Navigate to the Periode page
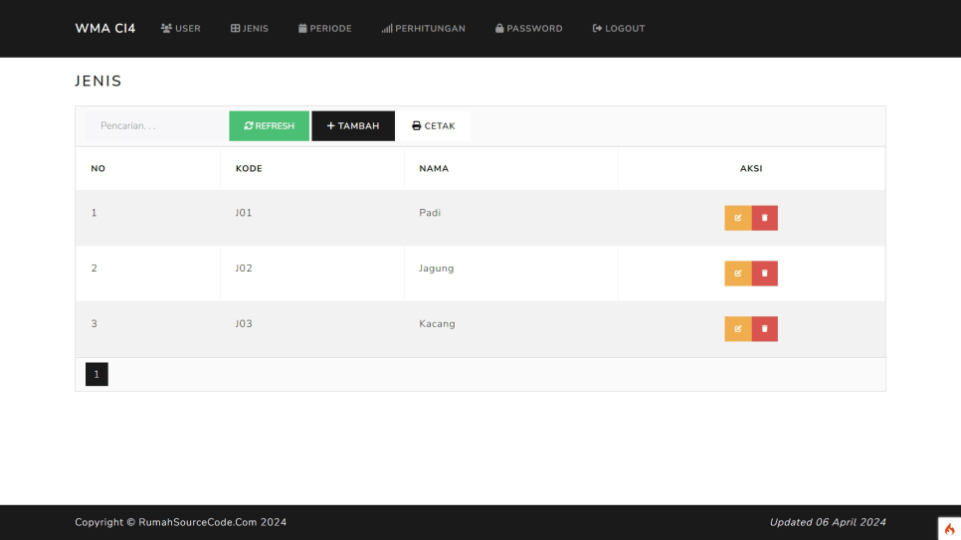Viewport: 961px width, 540px height. click(x=325, y=29)
